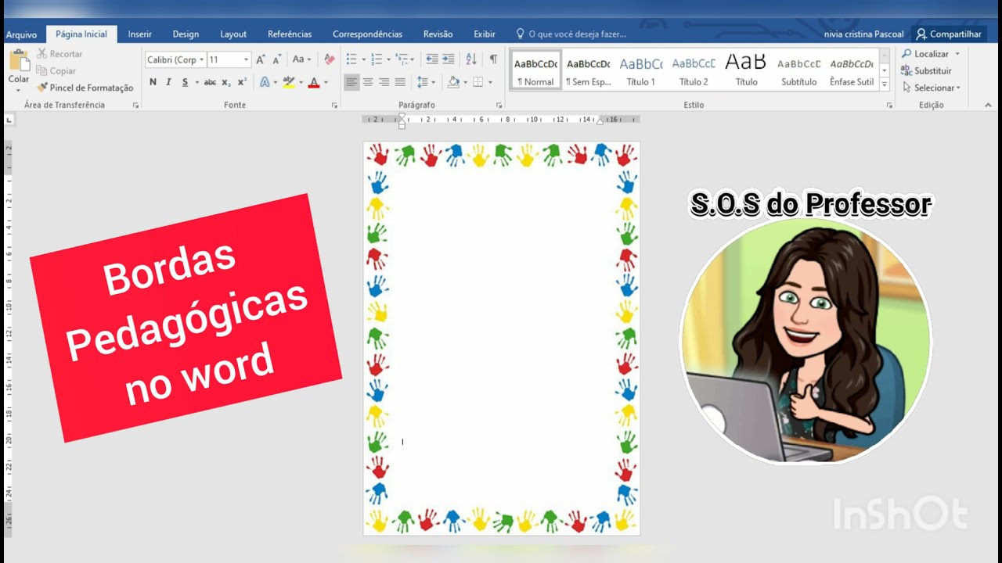Viewport: 1002px width, 563px height.
Task: Open the Parágrafo dialog launcher
Action: (x=499, y=105)
